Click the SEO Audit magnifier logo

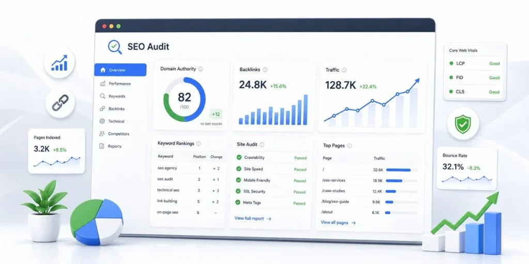pos(115,47)
